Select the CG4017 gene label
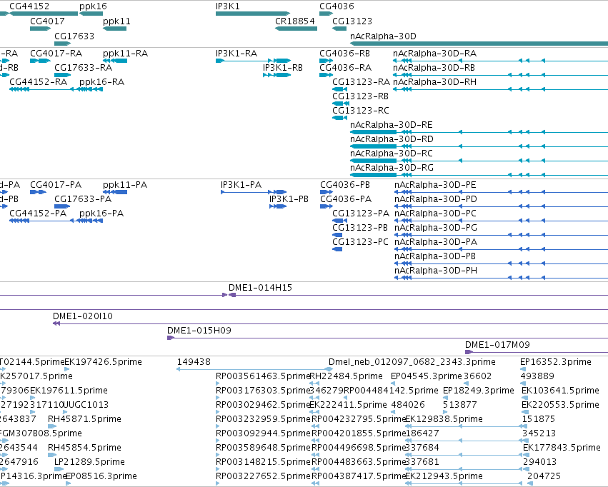 [x=47, y=21]
